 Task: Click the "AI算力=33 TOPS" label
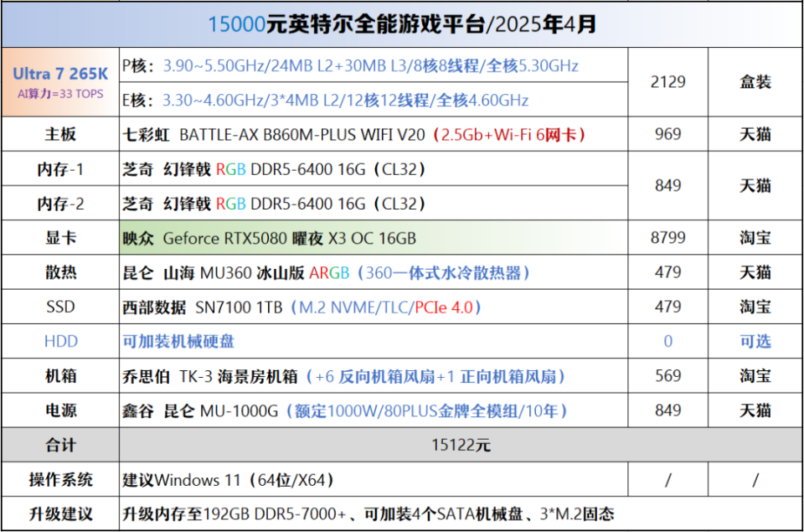pos(60,94)
